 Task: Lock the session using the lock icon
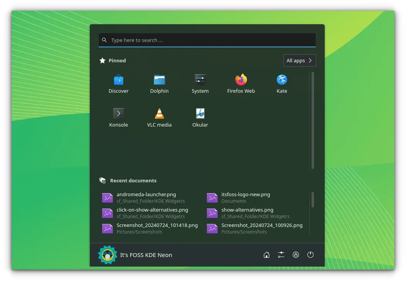pyautogui.click(x=296, y=255)
